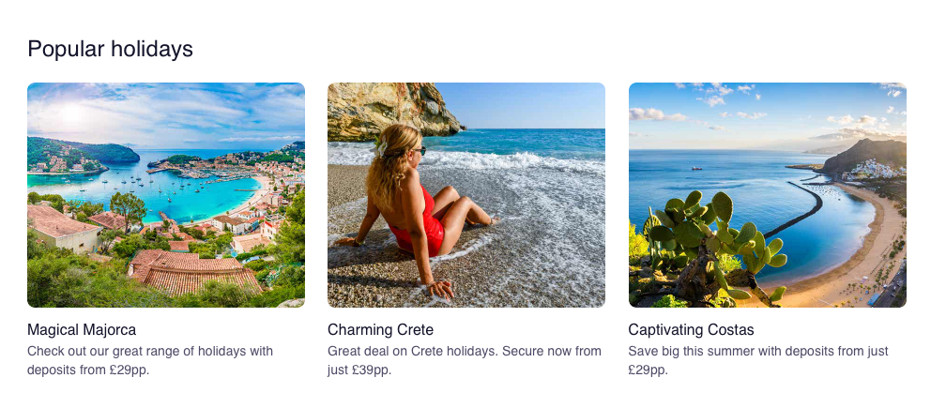
Task: Click the Crete 'Secure now from £39pp' description
Action: 464,360
